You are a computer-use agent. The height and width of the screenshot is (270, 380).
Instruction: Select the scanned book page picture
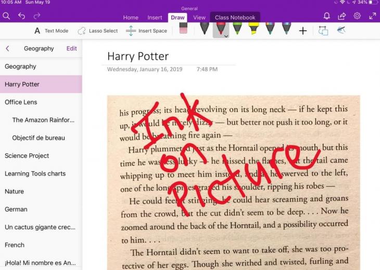(x=234, y=182)
